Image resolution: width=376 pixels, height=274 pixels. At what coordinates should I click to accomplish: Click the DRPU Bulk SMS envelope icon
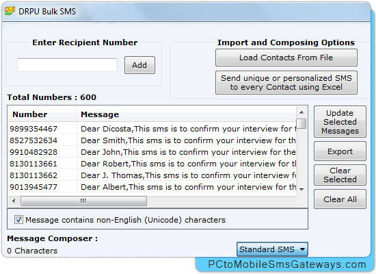click(10, 11)
